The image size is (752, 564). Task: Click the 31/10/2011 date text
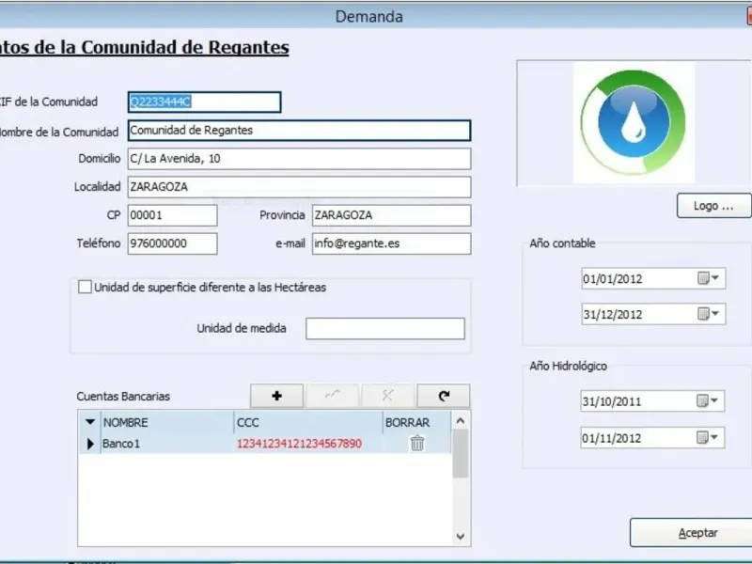(612, 401)
